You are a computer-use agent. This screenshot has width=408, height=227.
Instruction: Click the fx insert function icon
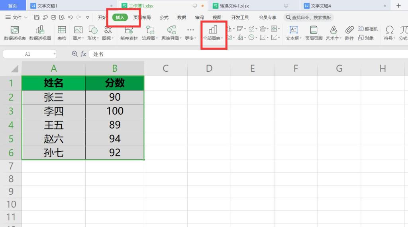(84, 54)
